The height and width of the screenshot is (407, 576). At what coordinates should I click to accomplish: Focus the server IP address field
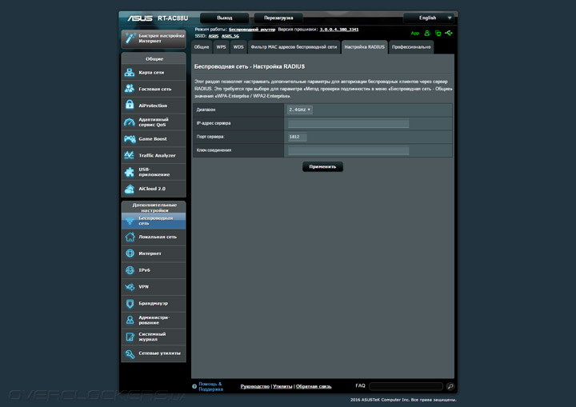(348, 123)
